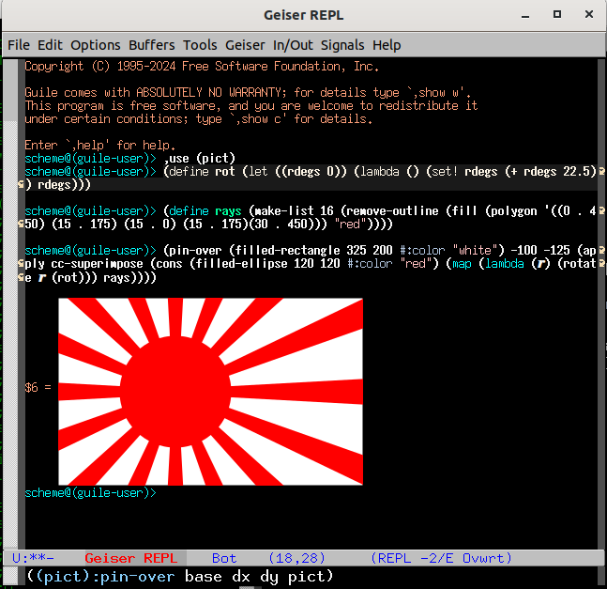Click the Copyright notice line
This screenshot has height=589, width=607.
pyautogui.click(x=202, y=67)
